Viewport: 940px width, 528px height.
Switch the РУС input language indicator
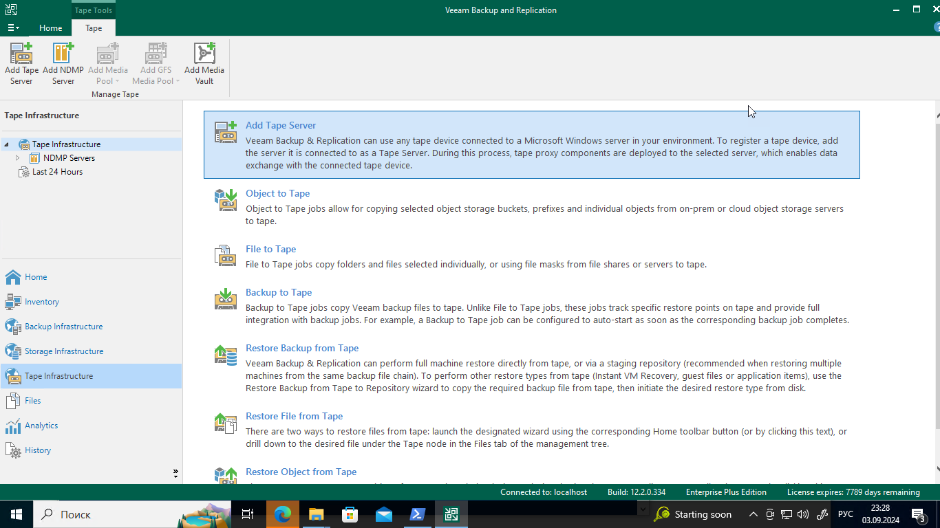pos(845,514)
